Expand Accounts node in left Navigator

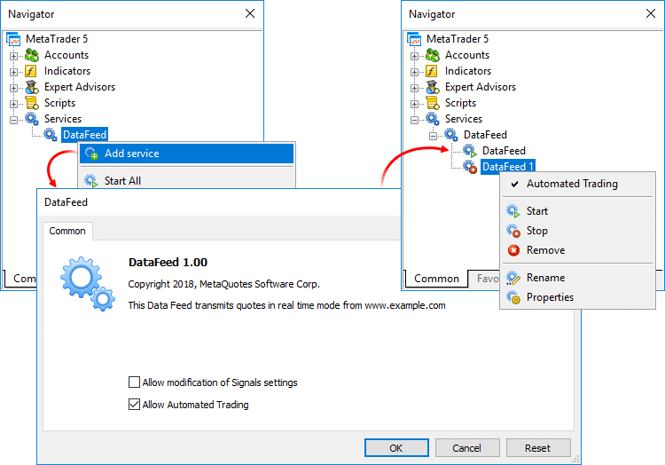pos(13,56)
